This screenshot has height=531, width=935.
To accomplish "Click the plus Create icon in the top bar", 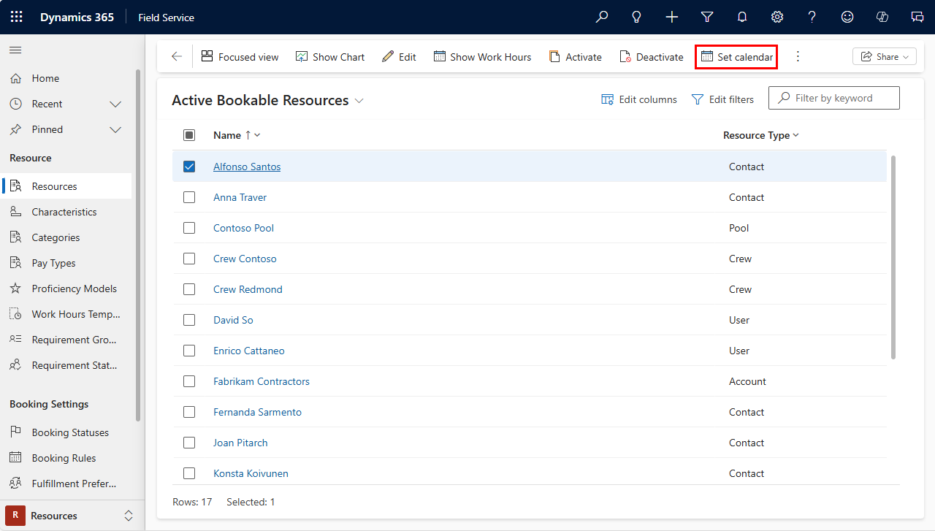I will [x=671, y=17].
